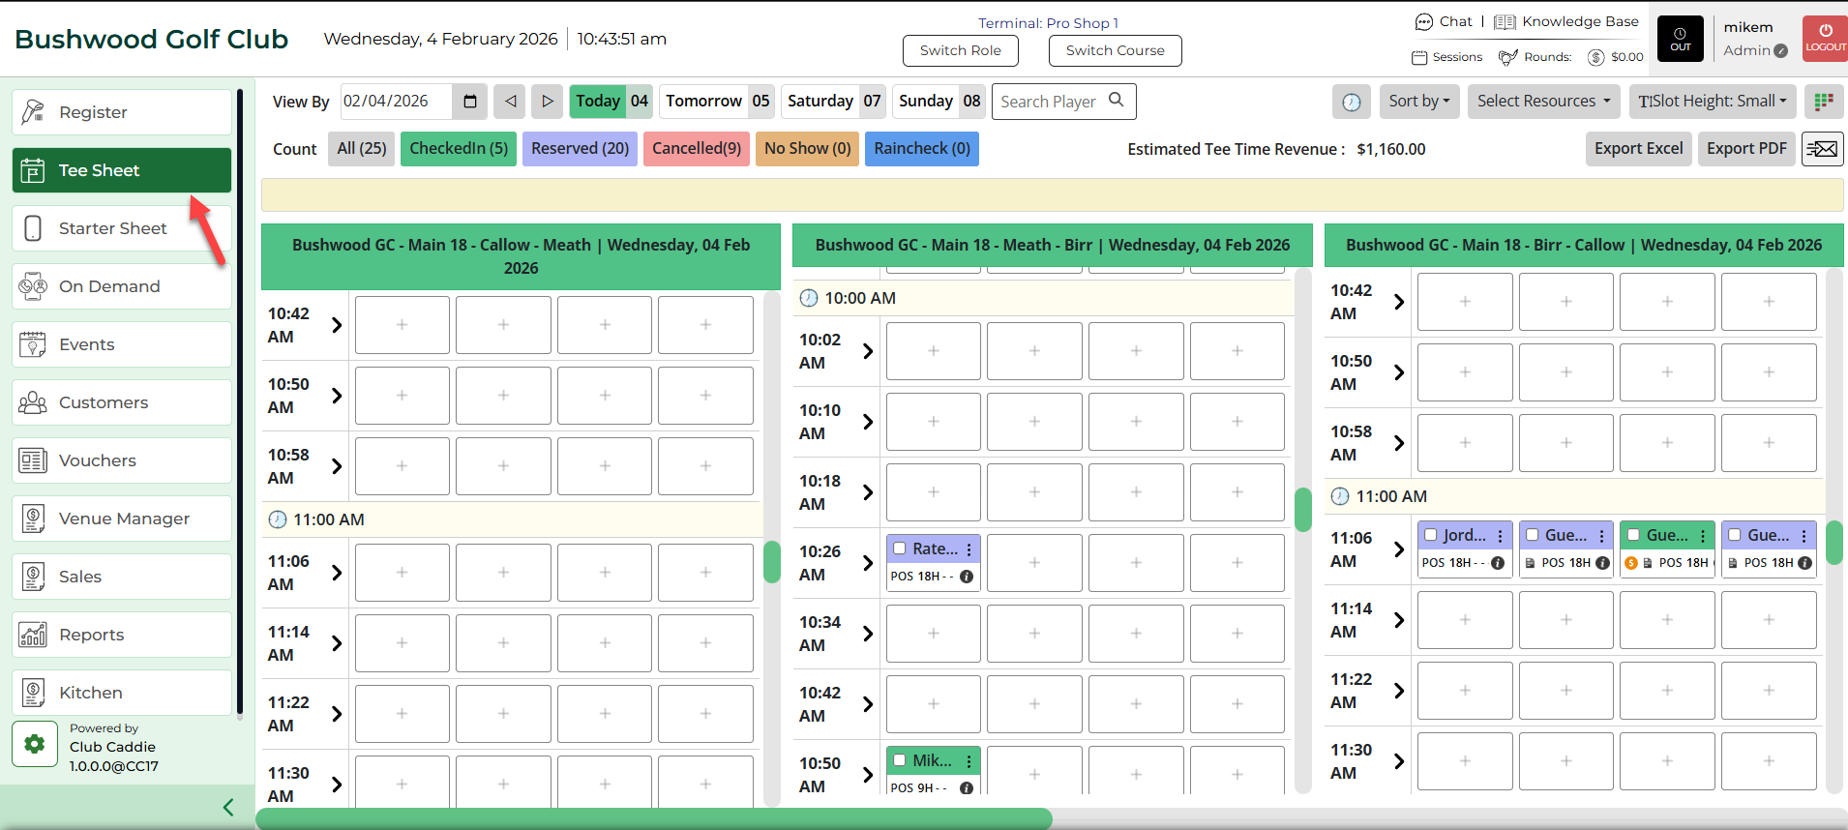Viewport: 1848px width, 830px height.
Task: Go to previous day arrow
Action: [510, 102]
